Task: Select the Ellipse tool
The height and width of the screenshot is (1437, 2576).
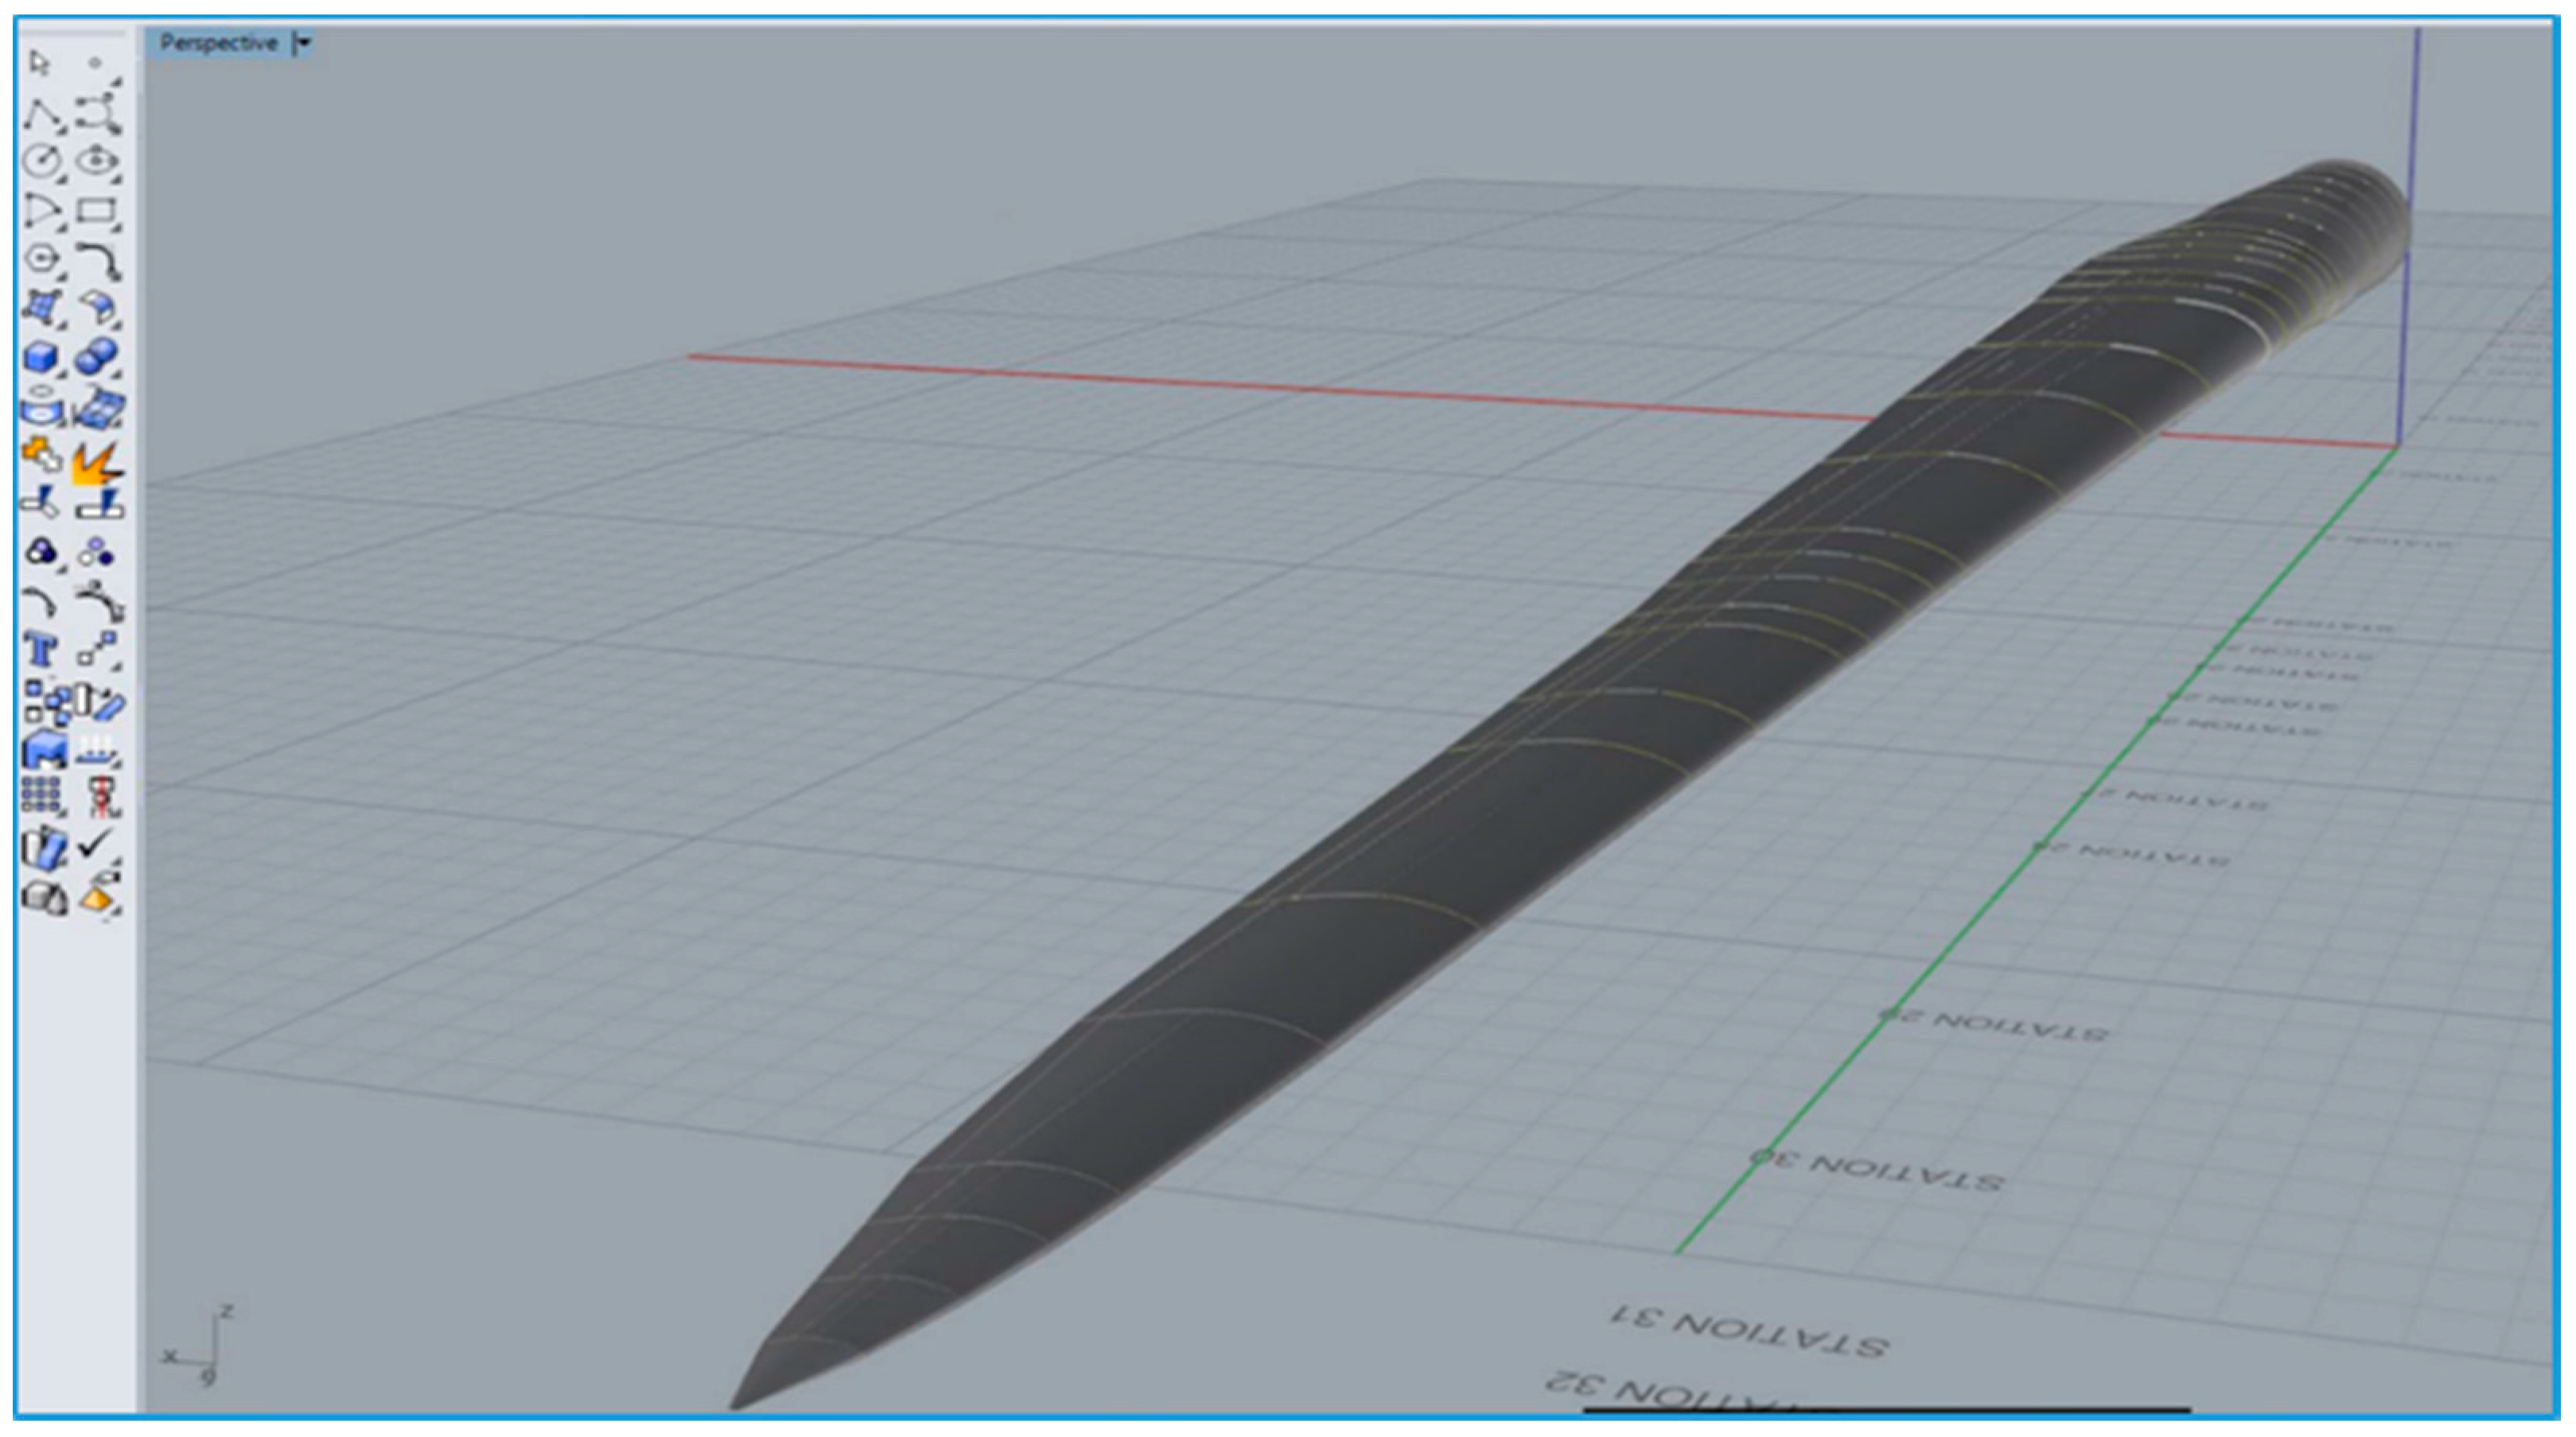Action: pos(97,161)
